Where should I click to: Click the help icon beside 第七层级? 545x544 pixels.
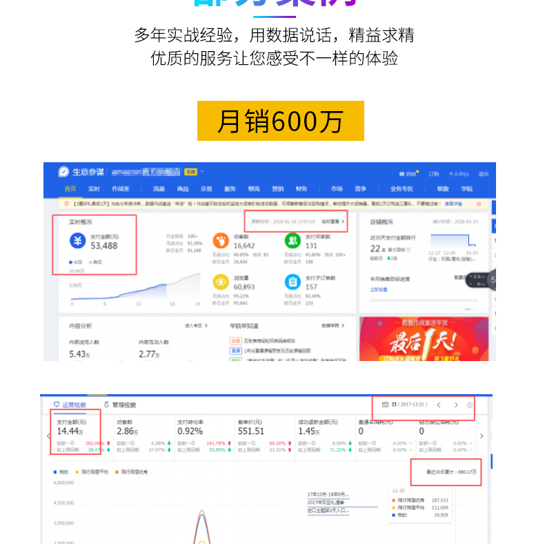(408, 249)
